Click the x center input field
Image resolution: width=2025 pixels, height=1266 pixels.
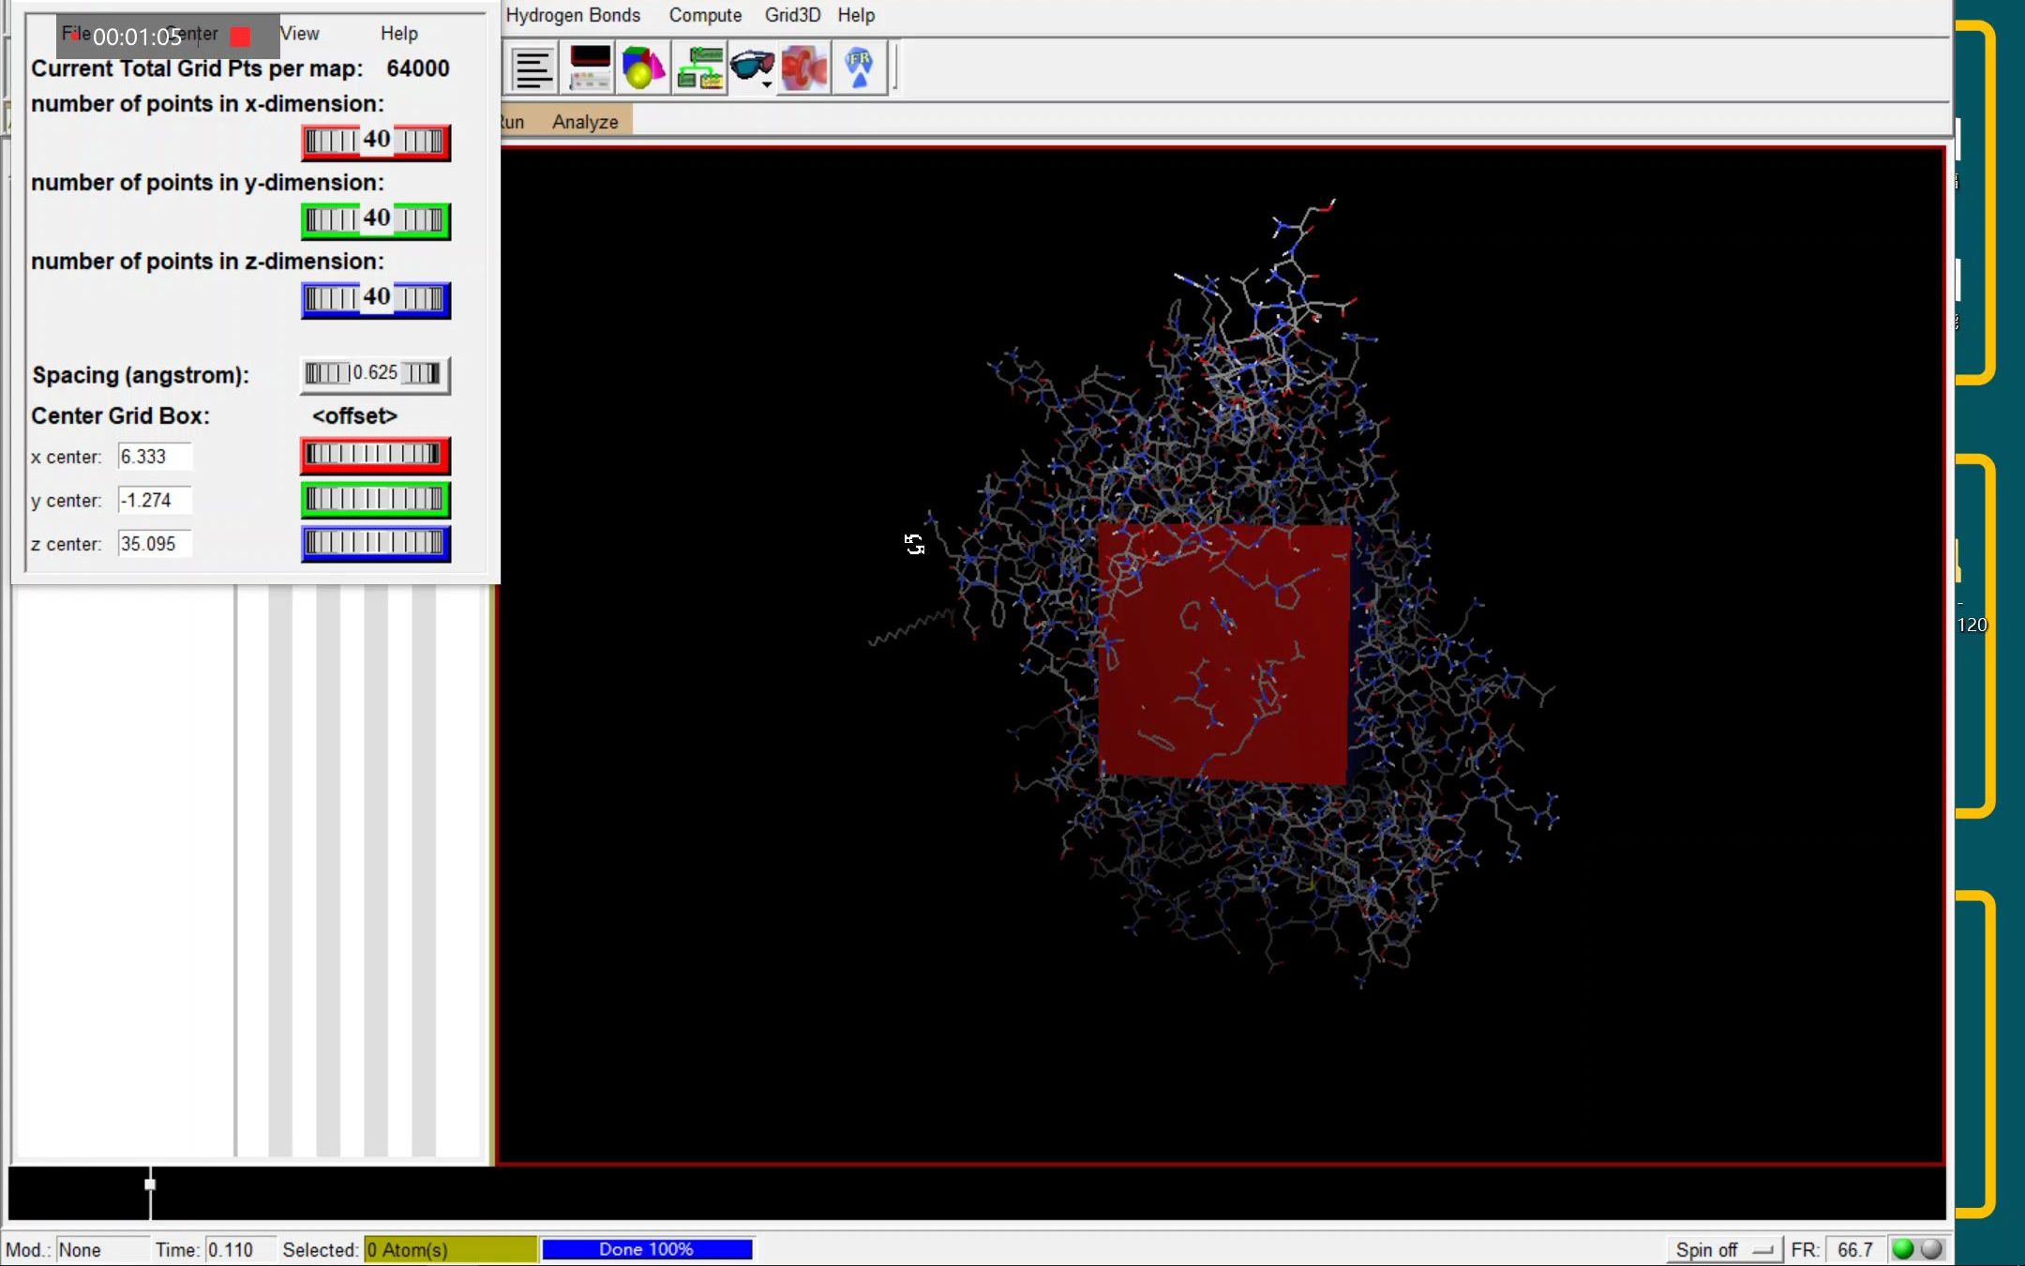[x=155, y=457]
